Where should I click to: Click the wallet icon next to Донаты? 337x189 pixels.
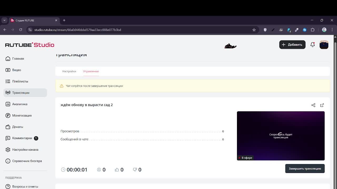pos(8,127)
